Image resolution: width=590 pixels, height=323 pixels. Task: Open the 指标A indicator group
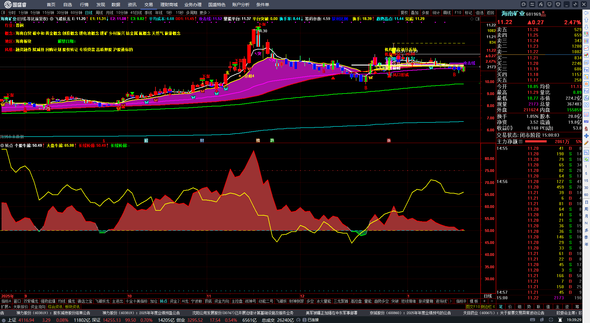tap(6, 301)
